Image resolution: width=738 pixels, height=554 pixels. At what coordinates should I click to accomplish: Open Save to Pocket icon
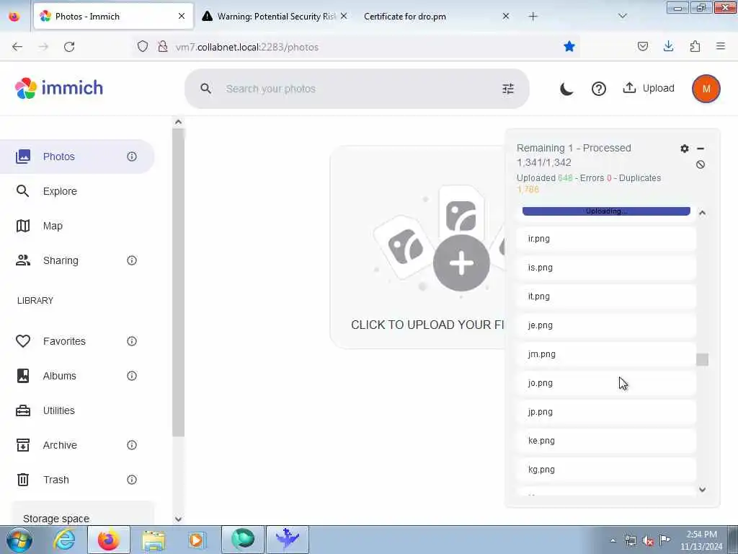click(x=643, y=46)
